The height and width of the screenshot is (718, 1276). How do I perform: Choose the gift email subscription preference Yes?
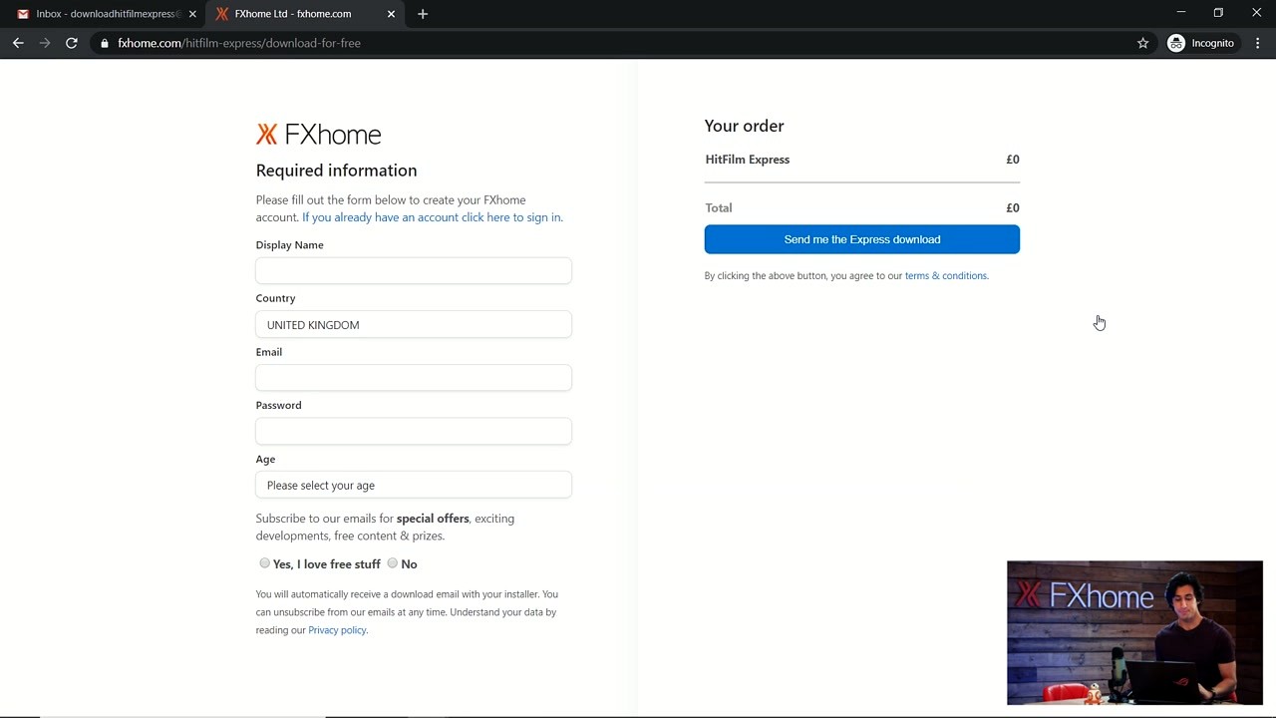[x=264, y=563]
